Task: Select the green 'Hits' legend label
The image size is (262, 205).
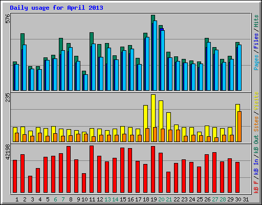Action: 256,21
